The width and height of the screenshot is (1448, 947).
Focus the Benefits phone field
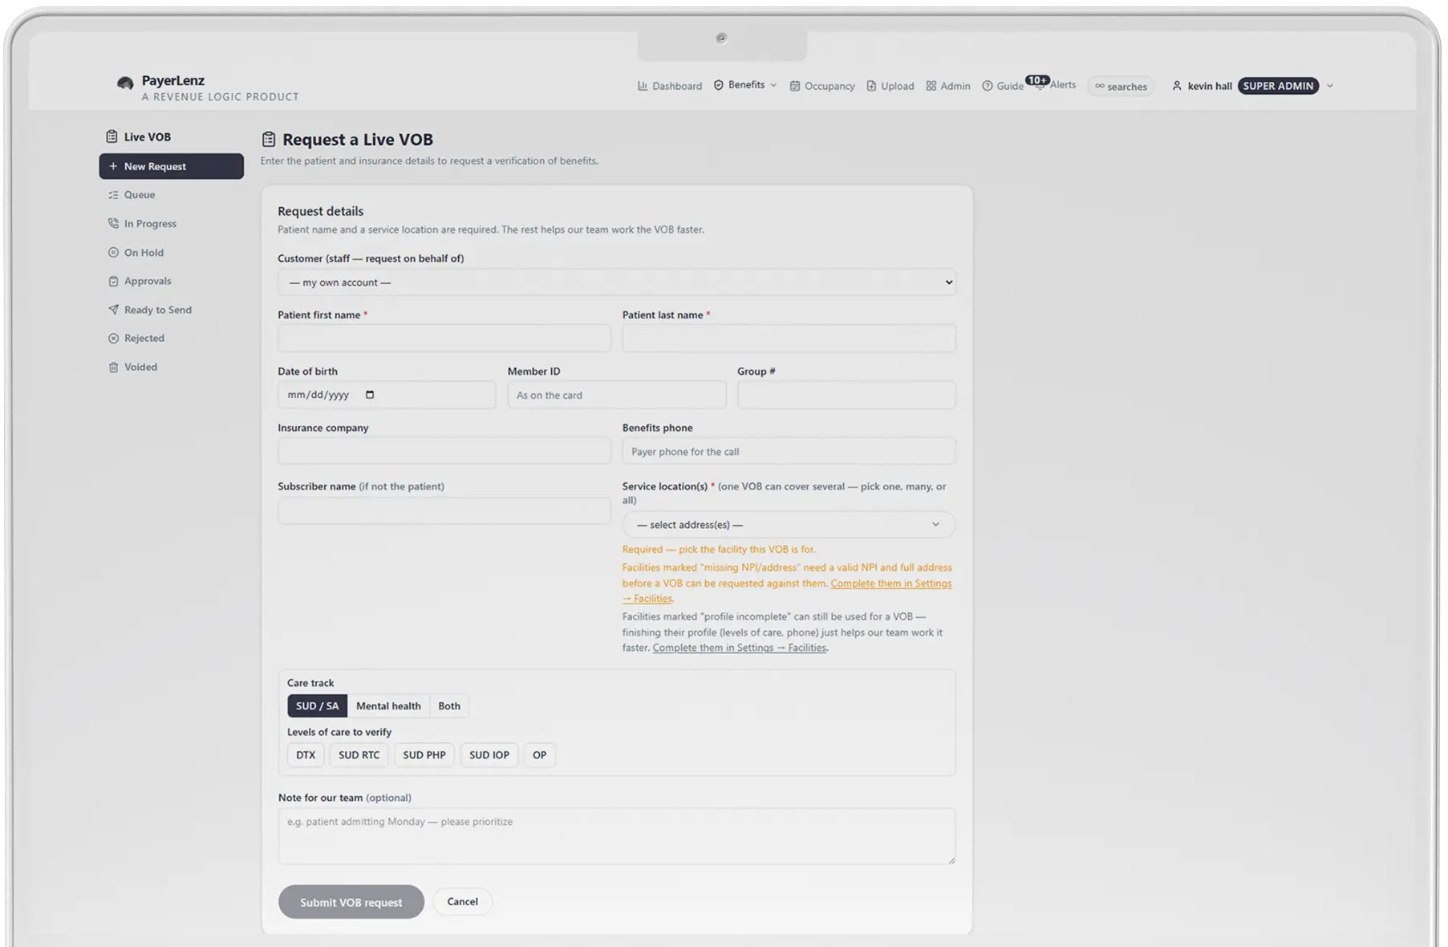pos(789,451)
